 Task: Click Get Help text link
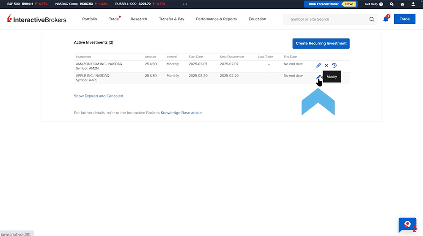pyautogui.click(x=371, y=4)
